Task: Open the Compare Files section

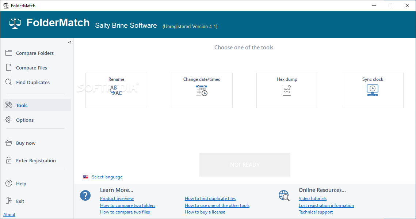Action: pyautogui.click(x=37, y=68)
